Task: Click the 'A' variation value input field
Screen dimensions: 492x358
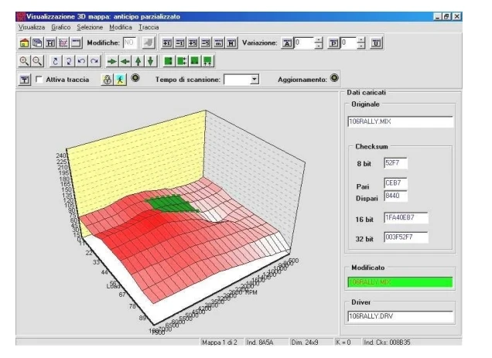Action: pos(304,43)
